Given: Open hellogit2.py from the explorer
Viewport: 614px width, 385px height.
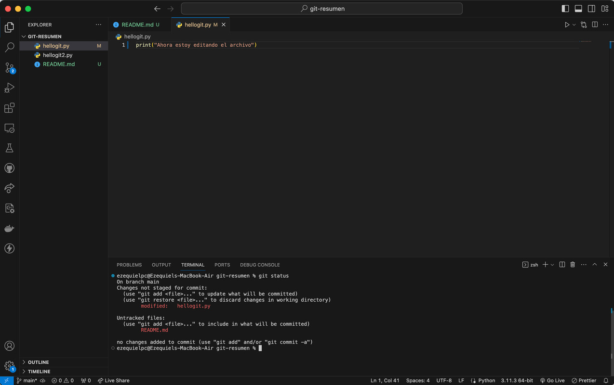Looking at the screenshot, I should pos(64,55).
